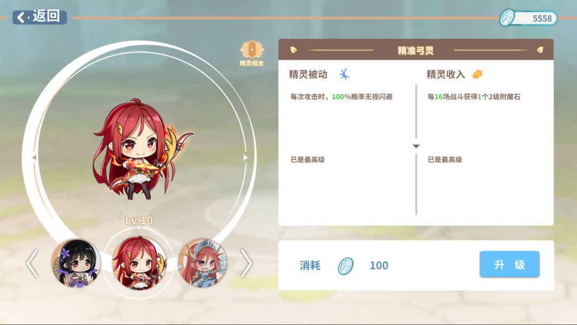
Task: Open the 精灵组合 spirit combo icon
Action: pyautogui.click(x=252, y=53)
